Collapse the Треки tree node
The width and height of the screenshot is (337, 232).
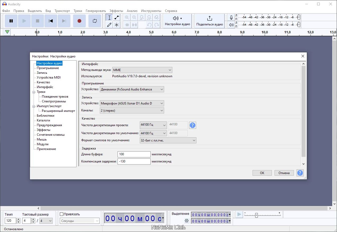tap(34, 92)
